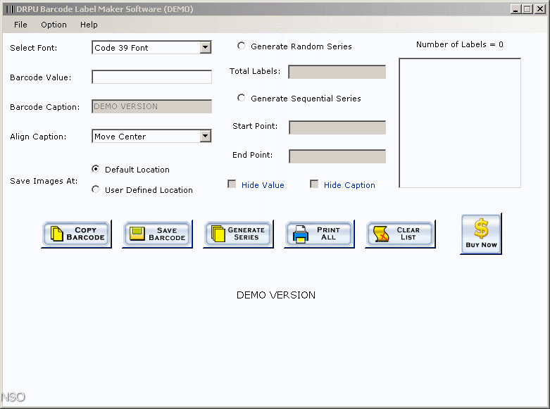Viewport: 550px width, 409px height.
Task: Open the File menu
Action: tap(20, 25)
